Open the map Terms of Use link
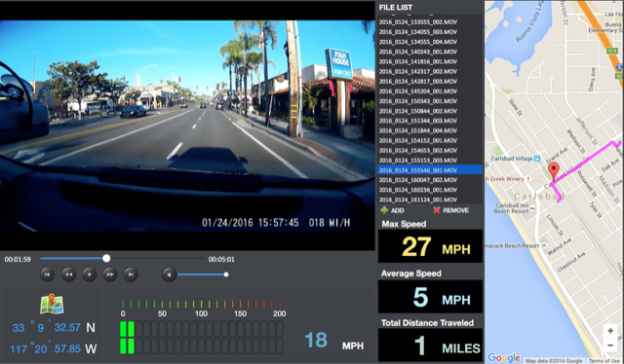 [x=605, y=361]
